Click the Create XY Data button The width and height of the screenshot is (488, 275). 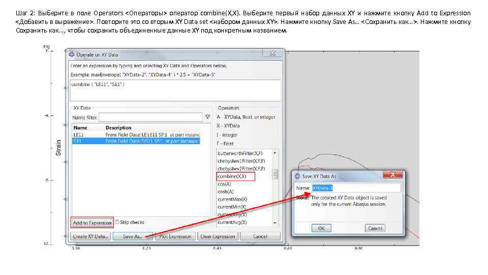(x=90, y=236)
